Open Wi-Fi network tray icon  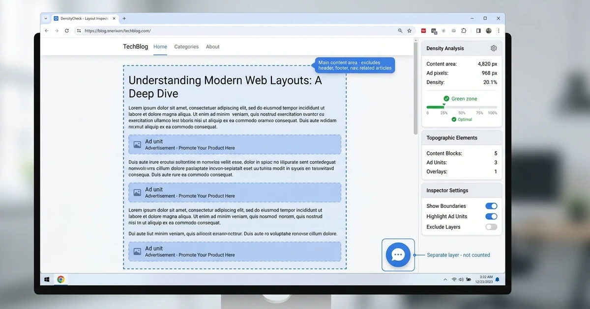point(454,279)
